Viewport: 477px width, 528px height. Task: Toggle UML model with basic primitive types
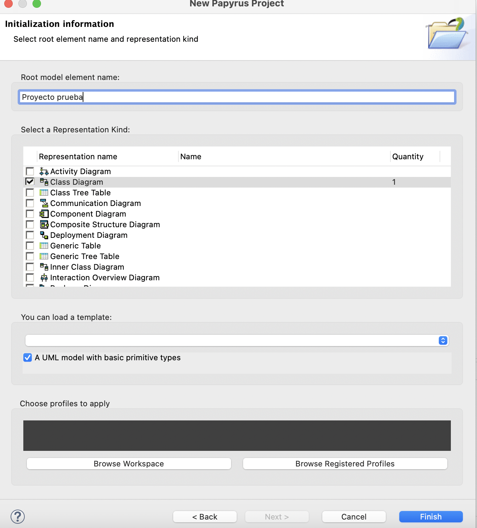(28, 357)
